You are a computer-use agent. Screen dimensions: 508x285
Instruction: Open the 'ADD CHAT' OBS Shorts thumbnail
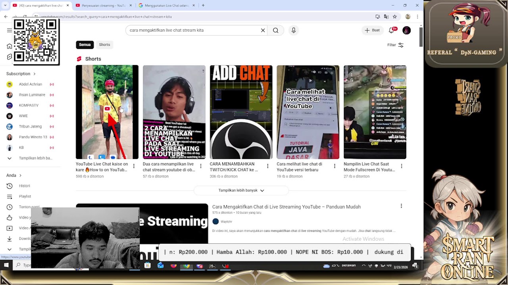pos(241,112)
